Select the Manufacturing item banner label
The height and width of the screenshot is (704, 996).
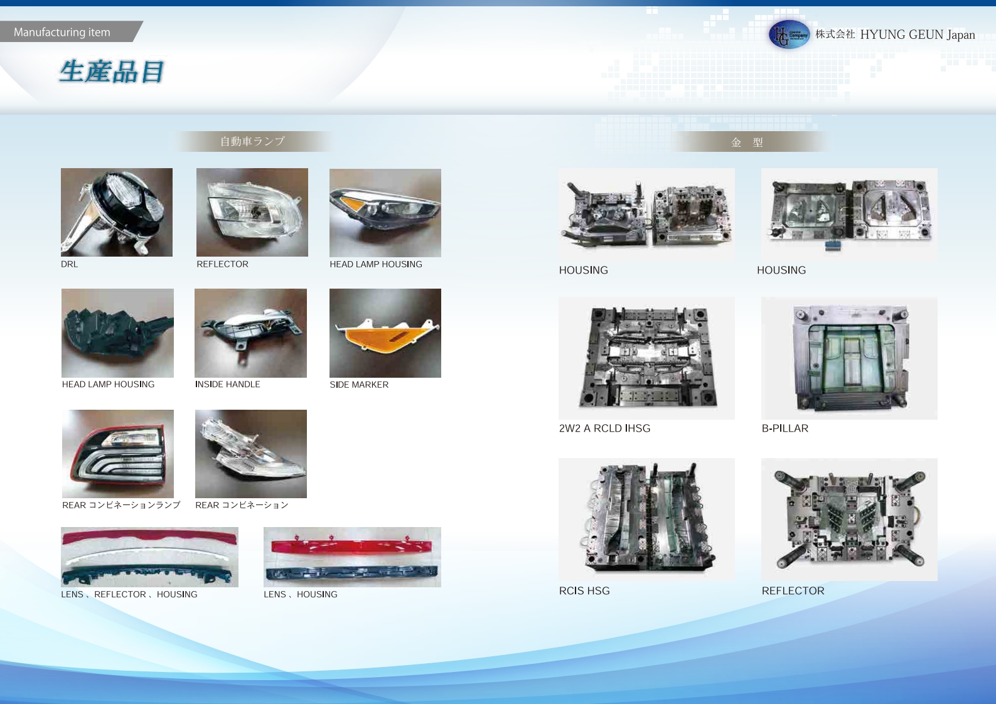point(63,32)
